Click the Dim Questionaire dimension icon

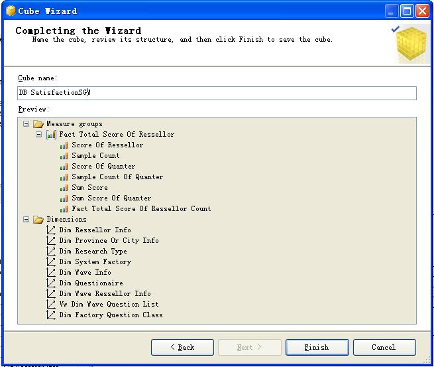[x=51, y=283]
